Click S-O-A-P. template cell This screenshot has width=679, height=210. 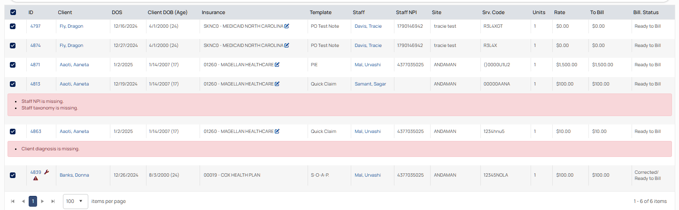(x=320, y=175)
